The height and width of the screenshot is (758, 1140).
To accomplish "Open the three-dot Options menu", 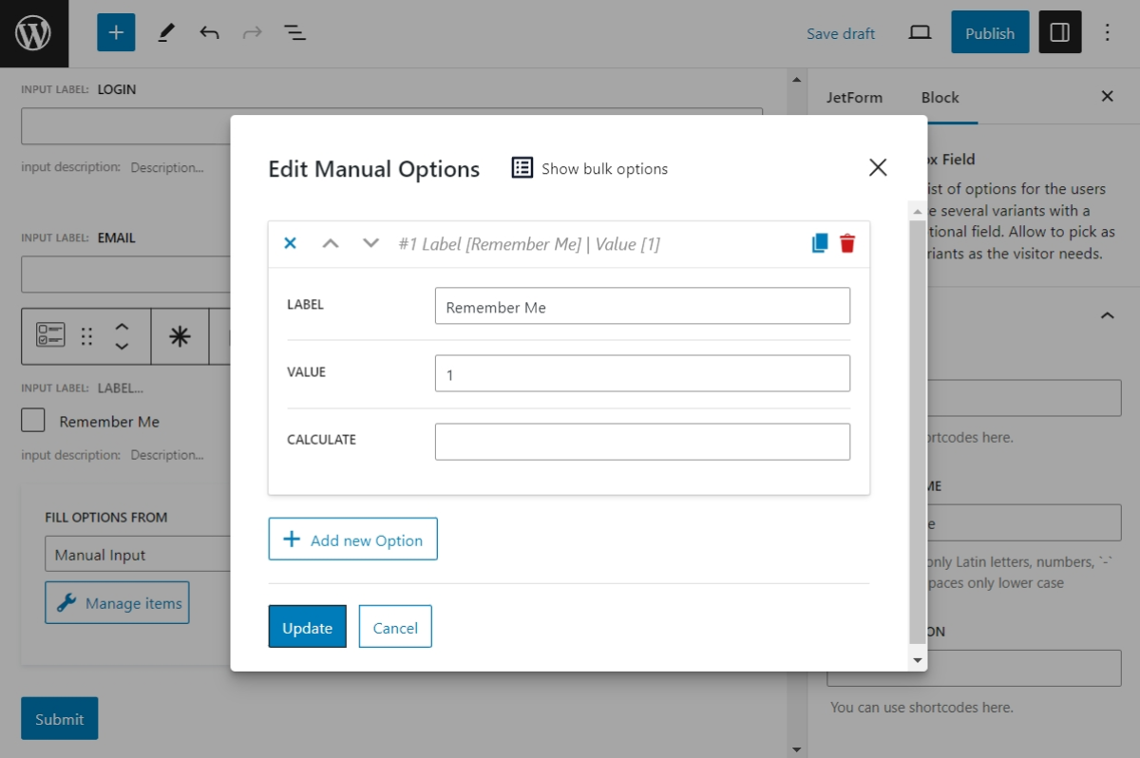I will click(1107, 31).
